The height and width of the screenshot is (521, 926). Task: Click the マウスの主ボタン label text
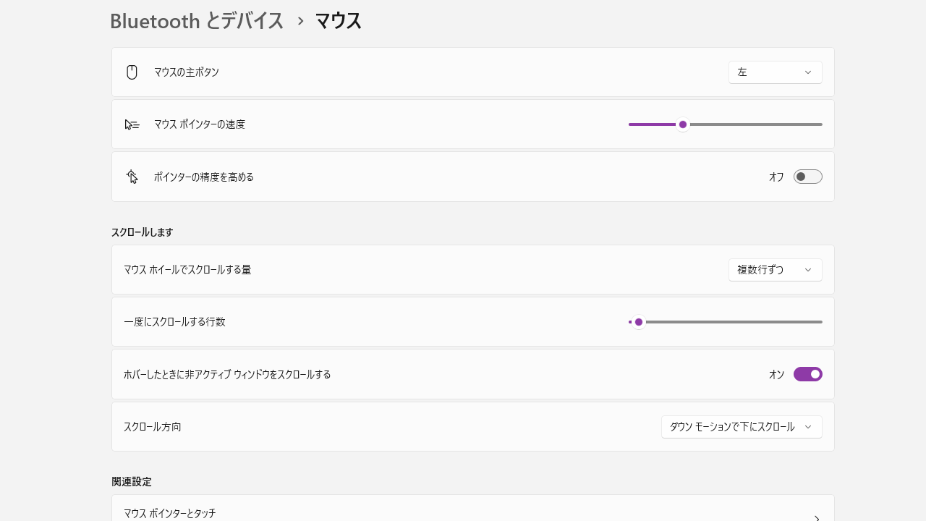[187, 72]
